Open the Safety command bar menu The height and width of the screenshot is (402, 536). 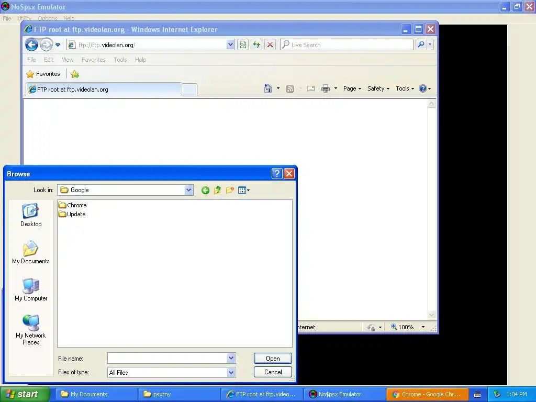378,88
